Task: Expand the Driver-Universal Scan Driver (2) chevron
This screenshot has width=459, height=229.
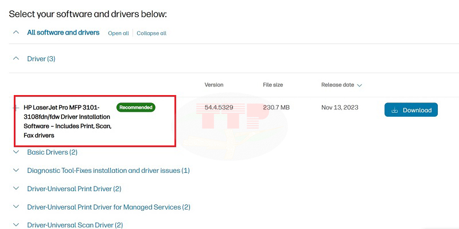Action: coord(17,225)
